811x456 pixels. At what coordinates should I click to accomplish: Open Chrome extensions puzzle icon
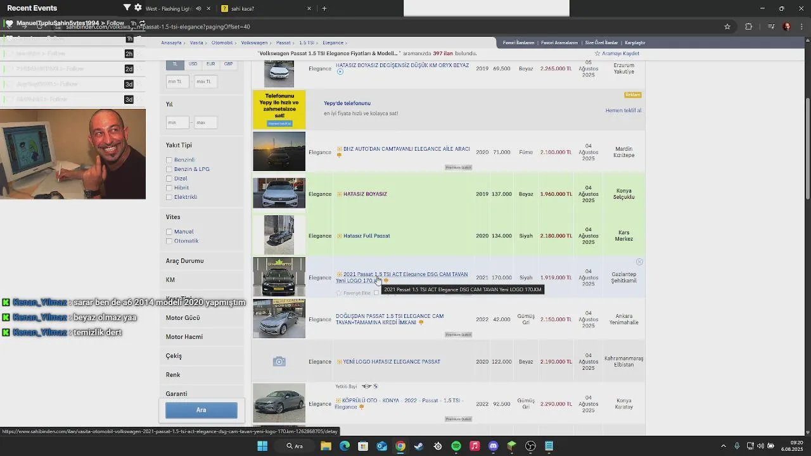(749, 27)
